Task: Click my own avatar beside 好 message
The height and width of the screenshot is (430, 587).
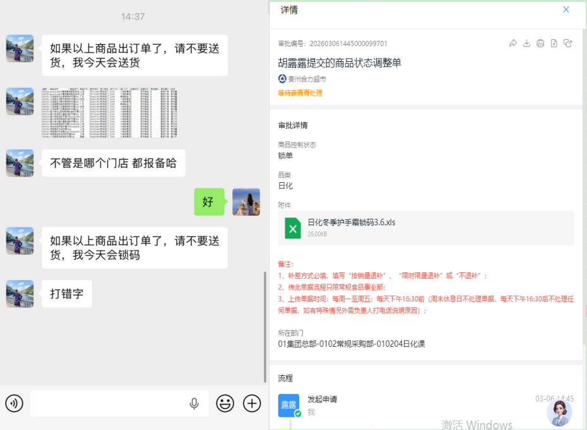Action: (x=246, y=202)
